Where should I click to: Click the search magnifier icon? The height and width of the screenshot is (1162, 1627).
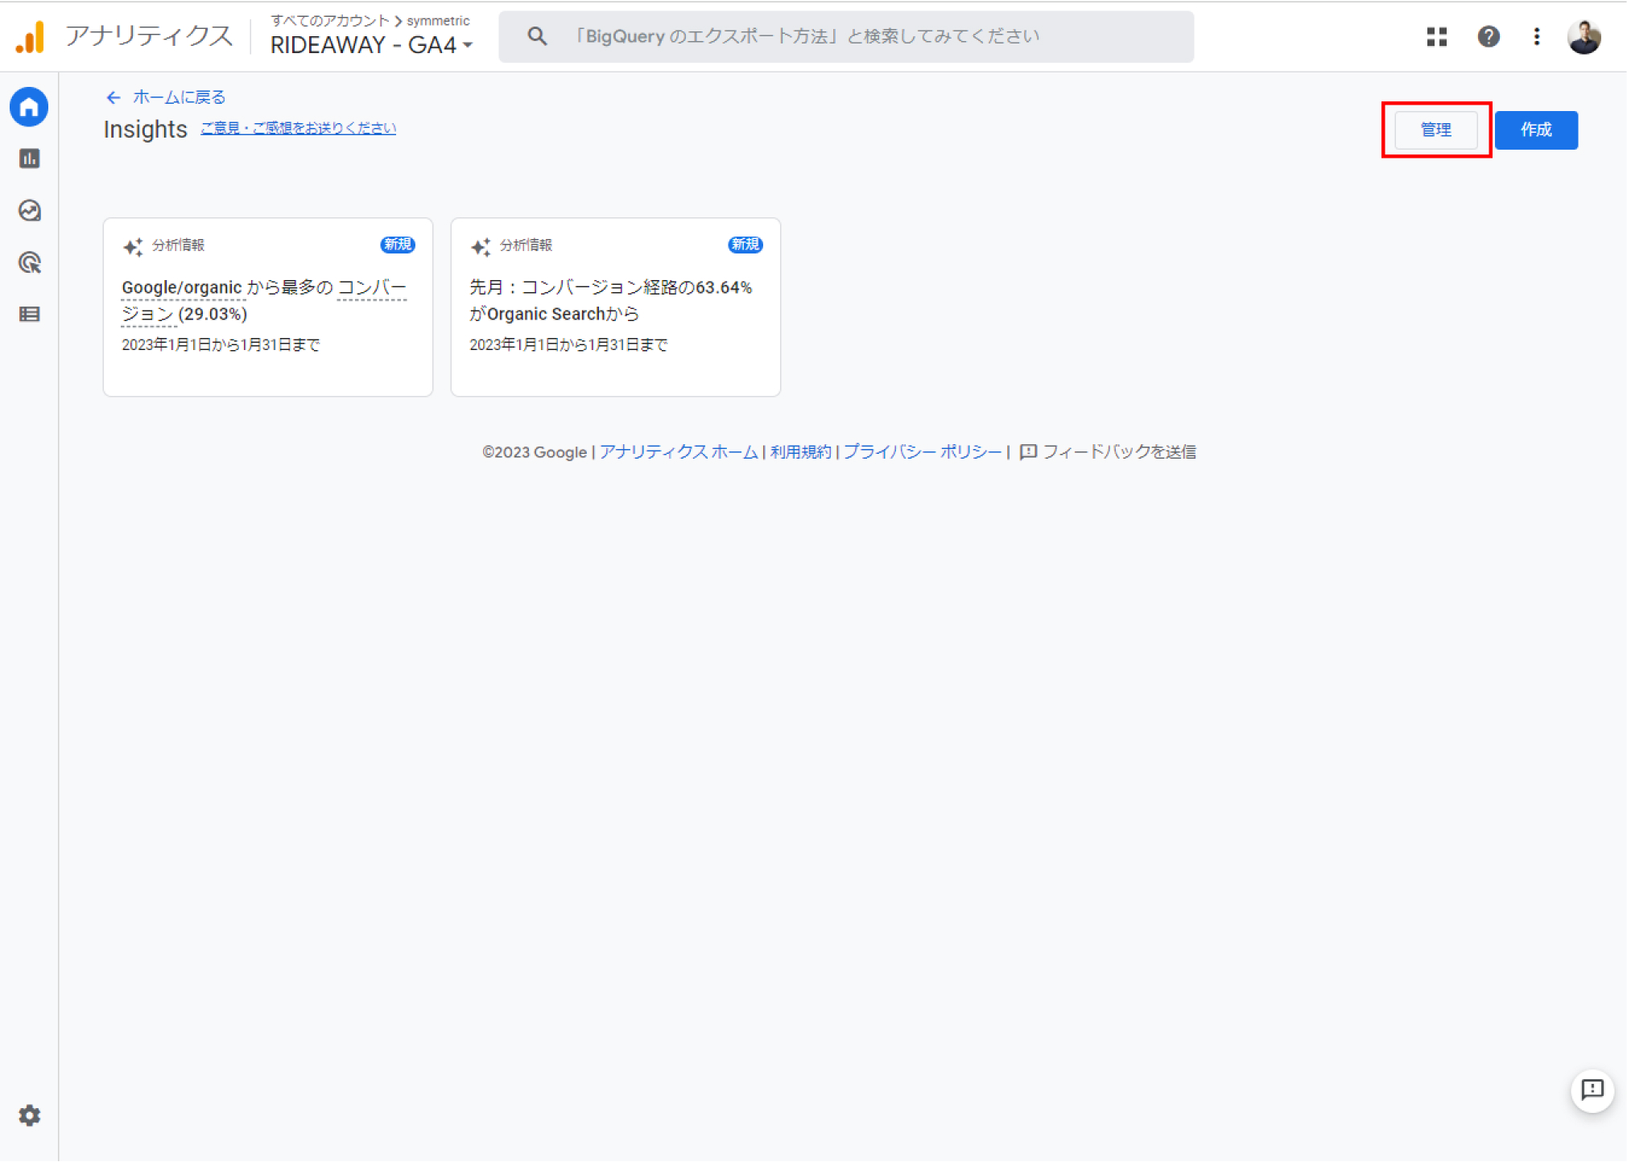(537, 36)
